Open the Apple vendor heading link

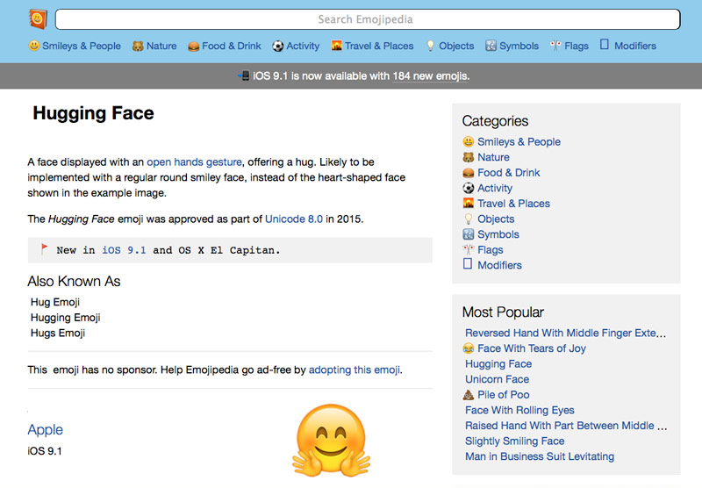click(46, 429)
